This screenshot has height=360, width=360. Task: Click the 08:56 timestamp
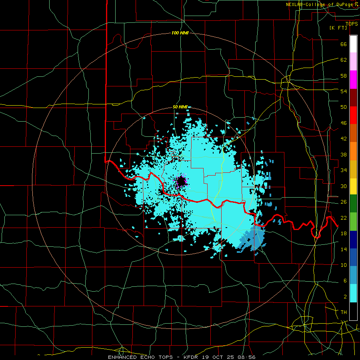point(246,357)
